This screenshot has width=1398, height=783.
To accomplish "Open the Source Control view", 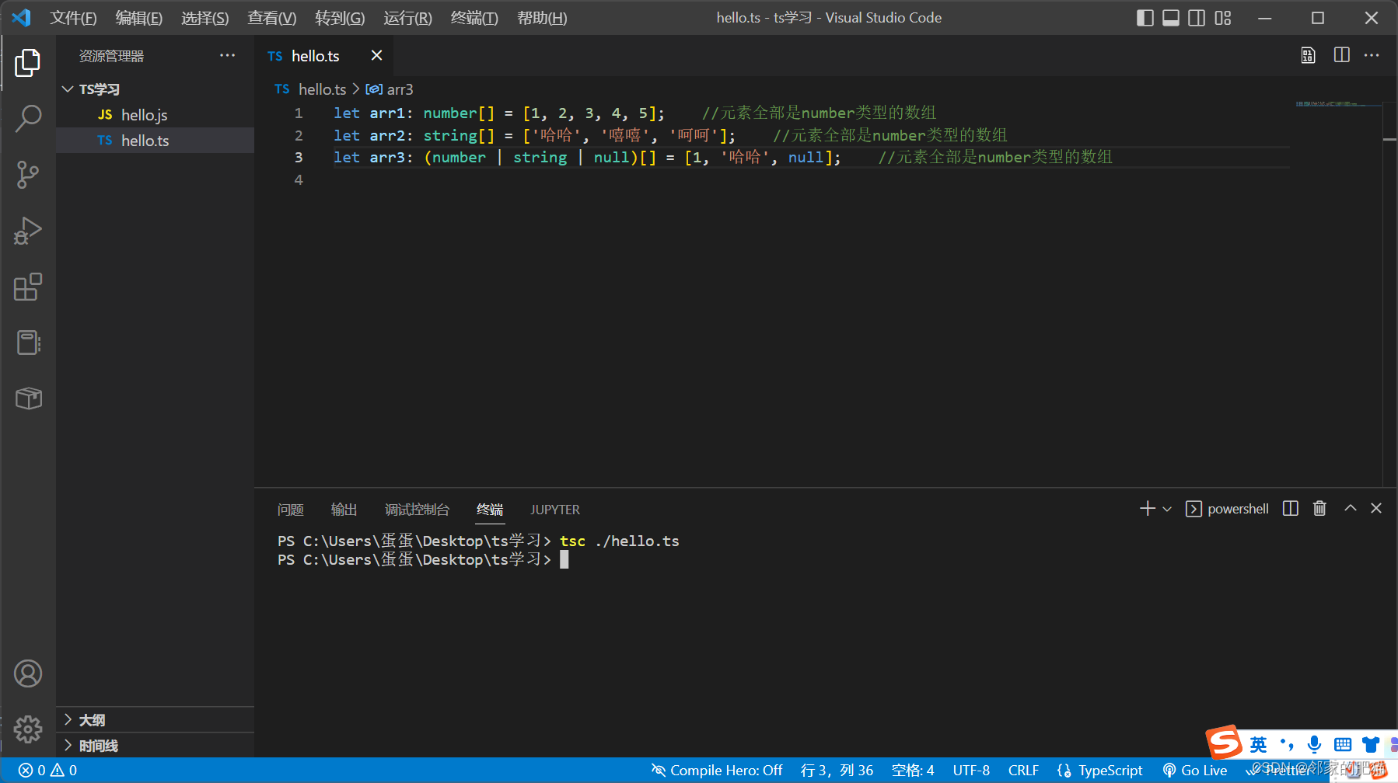I will coord(28,175).
